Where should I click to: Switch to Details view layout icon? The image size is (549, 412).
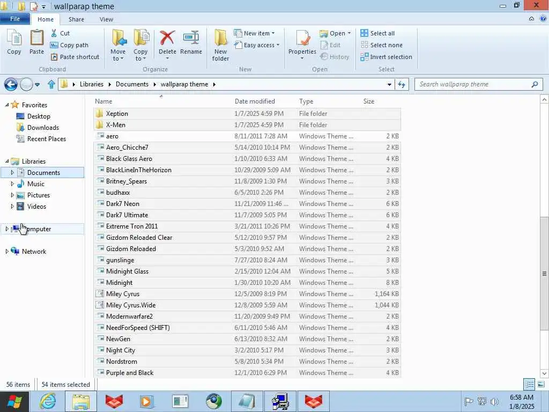point(529,384)
